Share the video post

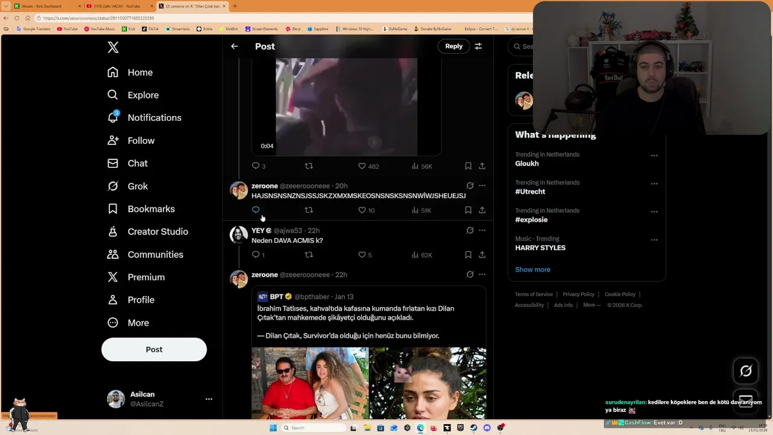[482, 166]
